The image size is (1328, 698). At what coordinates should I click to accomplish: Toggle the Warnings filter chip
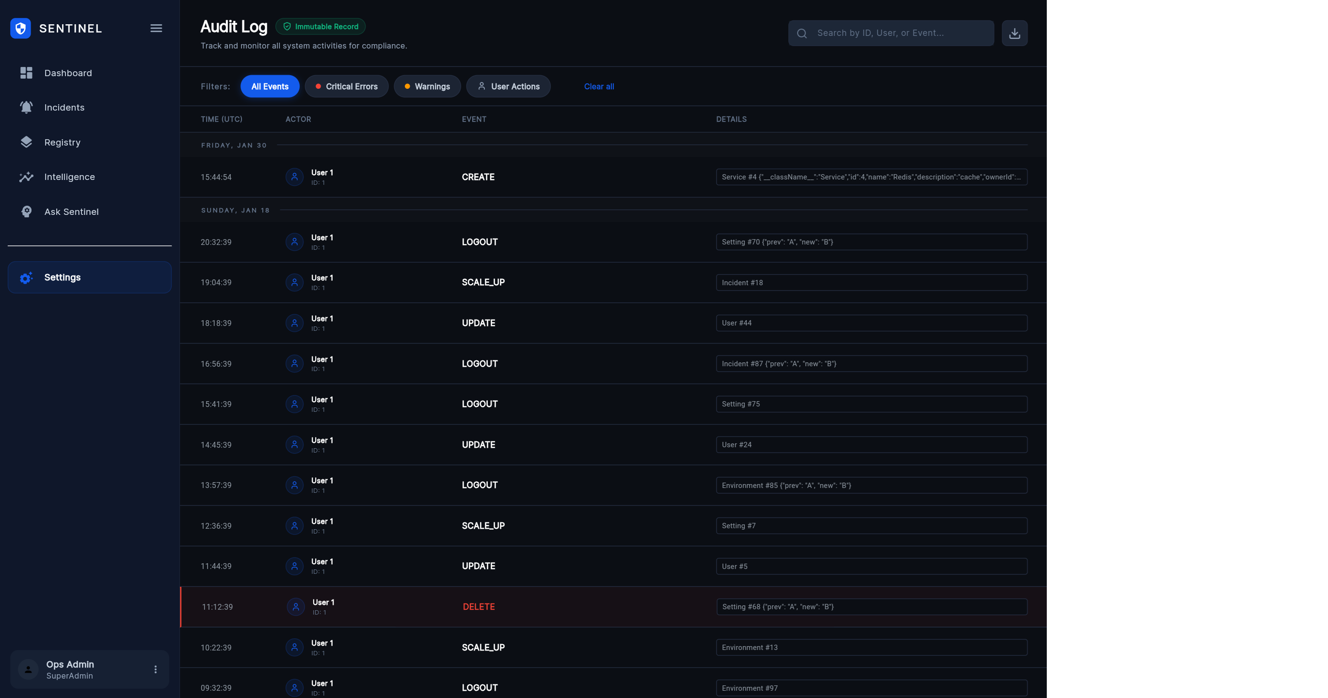point(427,86)
